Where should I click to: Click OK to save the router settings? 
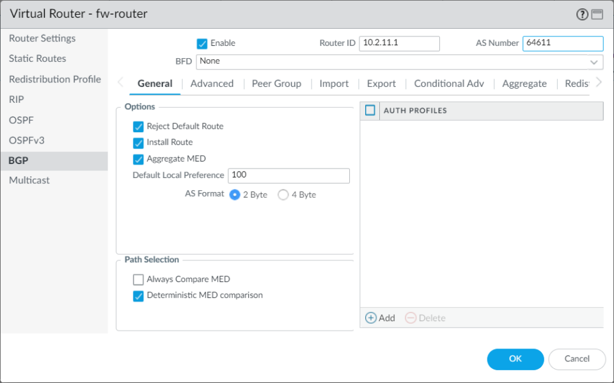[x=516, y=359]
